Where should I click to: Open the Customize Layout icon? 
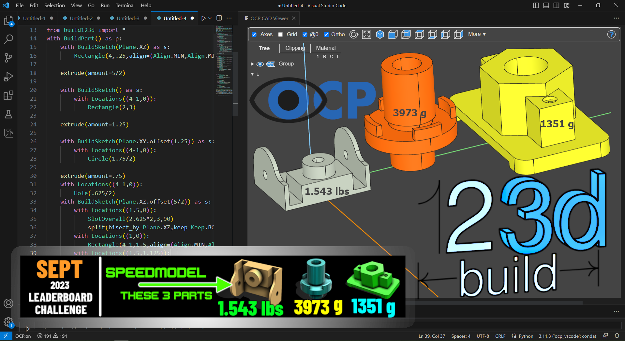pyautogui.click(x=567, y=6)
